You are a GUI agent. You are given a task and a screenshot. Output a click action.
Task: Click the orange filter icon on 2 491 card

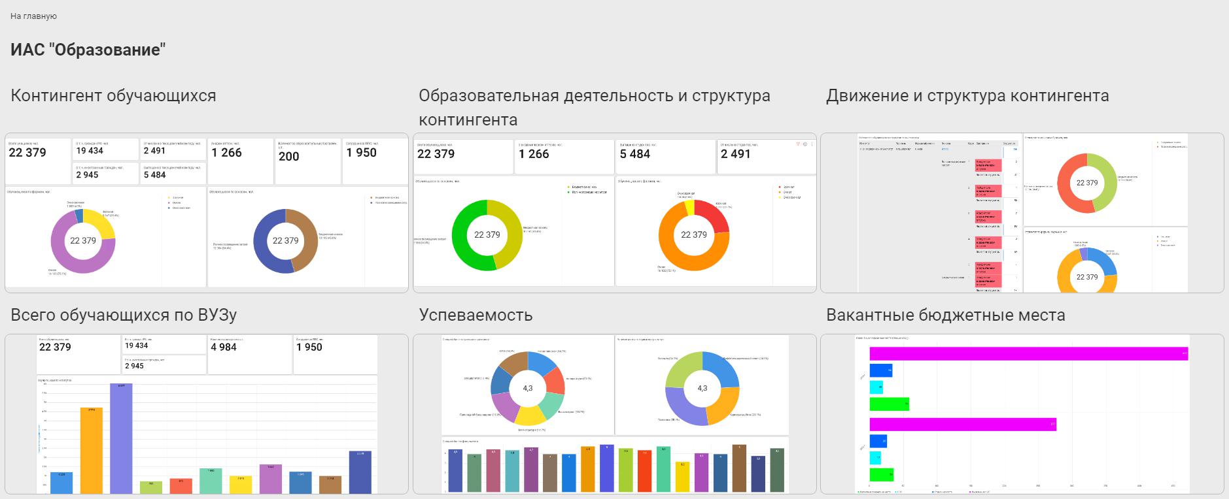click(x=798, y=144)
